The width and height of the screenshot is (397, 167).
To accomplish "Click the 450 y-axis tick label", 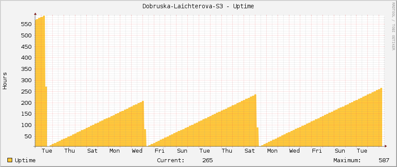I will click(26, 47).
